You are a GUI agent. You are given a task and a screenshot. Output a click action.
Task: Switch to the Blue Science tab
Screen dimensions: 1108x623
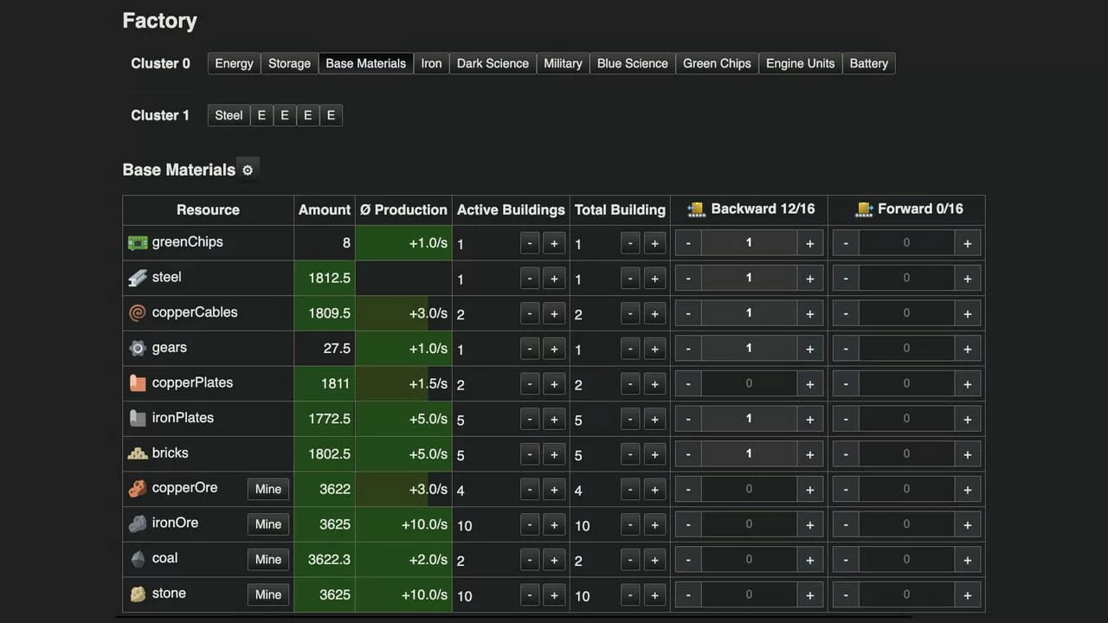point(633,63)
